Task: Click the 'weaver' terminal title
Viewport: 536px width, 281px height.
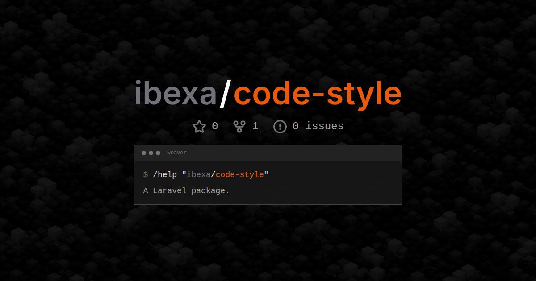Action: coord(177,153)
